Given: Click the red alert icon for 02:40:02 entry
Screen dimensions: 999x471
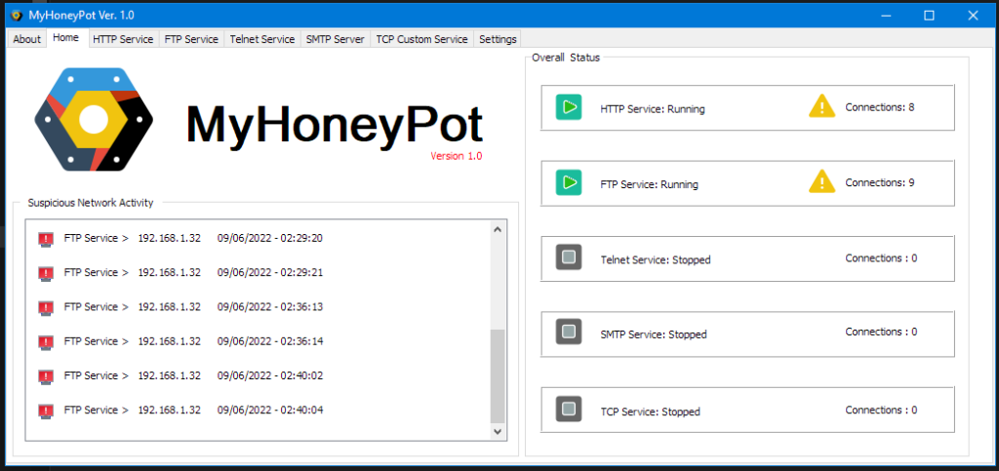Looking at the screenshot, I should pos(45,376).
